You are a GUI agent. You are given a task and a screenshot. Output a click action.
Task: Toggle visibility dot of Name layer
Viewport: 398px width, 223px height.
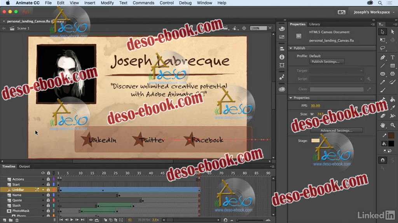click(x=43, y=195)
